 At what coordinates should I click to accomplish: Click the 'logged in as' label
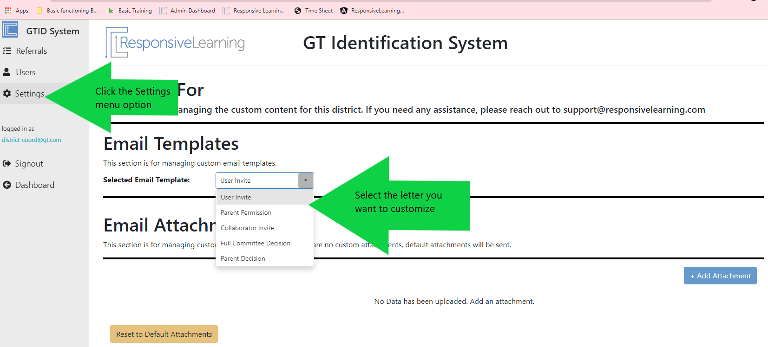[18, 129]
